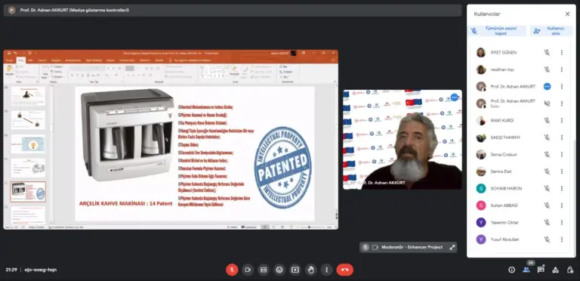Toggle the people panel icon showing 20

pyautogui.click(x=526, y=270)
